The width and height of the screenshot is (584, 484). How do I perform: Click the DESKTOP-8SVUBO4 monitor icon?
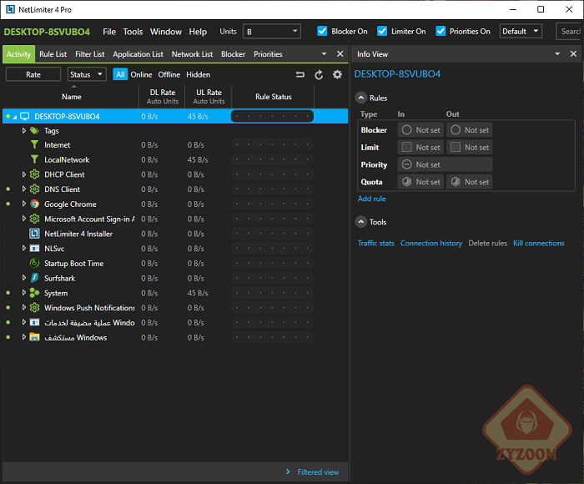pos(24,116)
